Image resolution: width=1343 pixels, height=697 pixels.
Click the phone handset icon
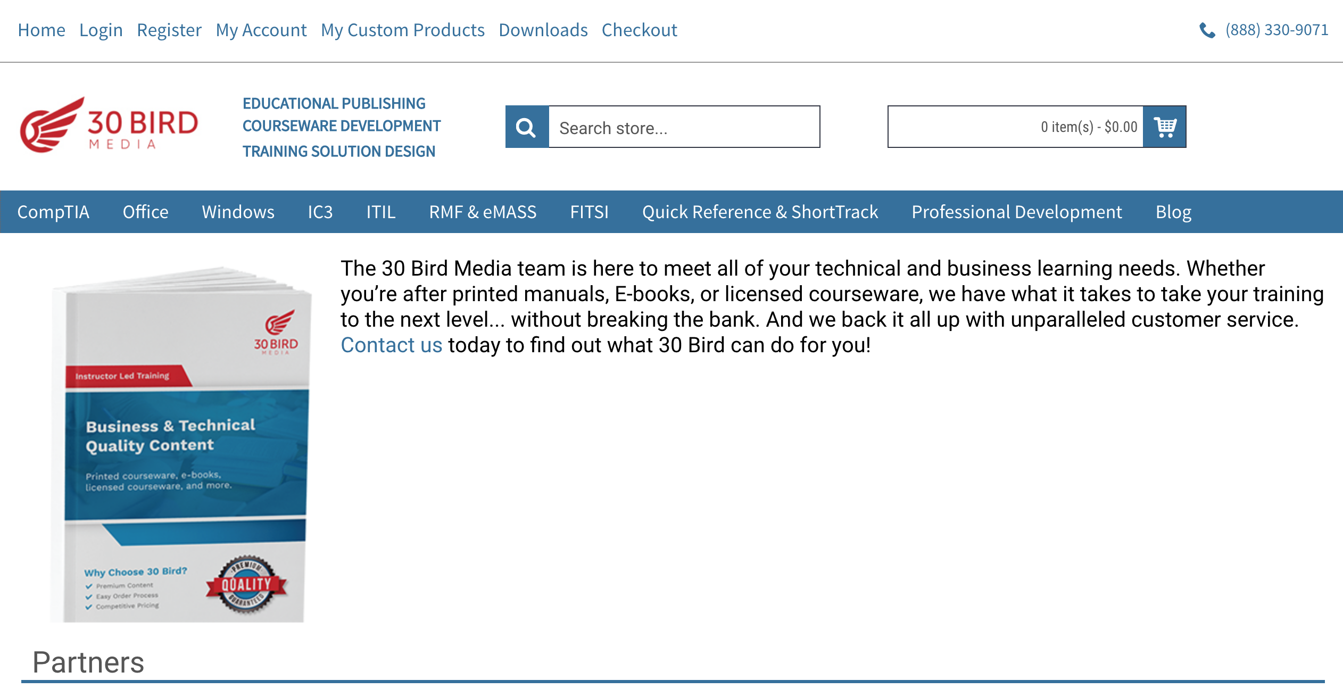tap(1207, 30)
